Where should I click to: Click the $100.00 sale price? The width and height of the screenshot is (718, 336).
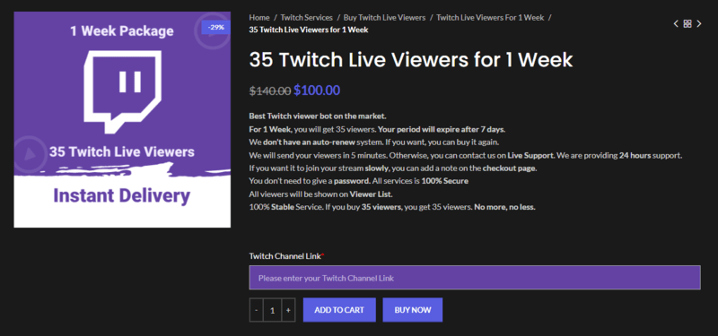pos(317,90)
